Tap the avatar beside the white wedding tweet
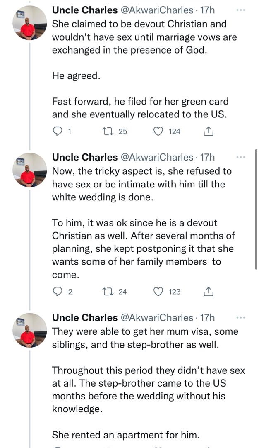The image size is (259, 448). tap(29, 170)
